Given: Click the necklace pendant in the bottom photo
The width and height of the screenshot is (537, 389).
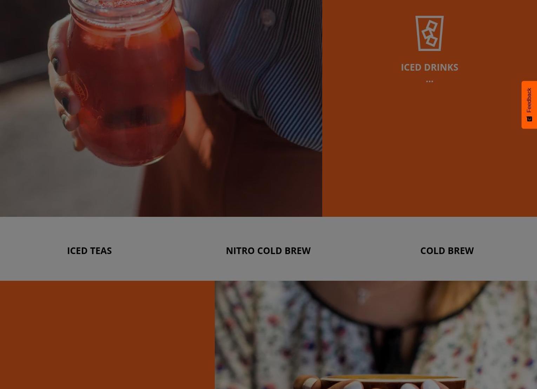Looking at the screenshot, I should click(363, 295).
